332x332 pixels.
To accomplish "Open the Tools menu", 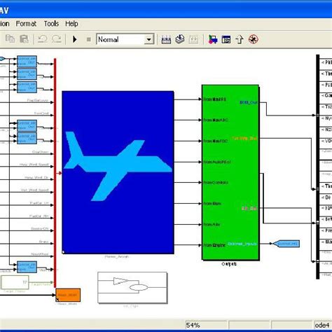I will [x=51, y=24].
